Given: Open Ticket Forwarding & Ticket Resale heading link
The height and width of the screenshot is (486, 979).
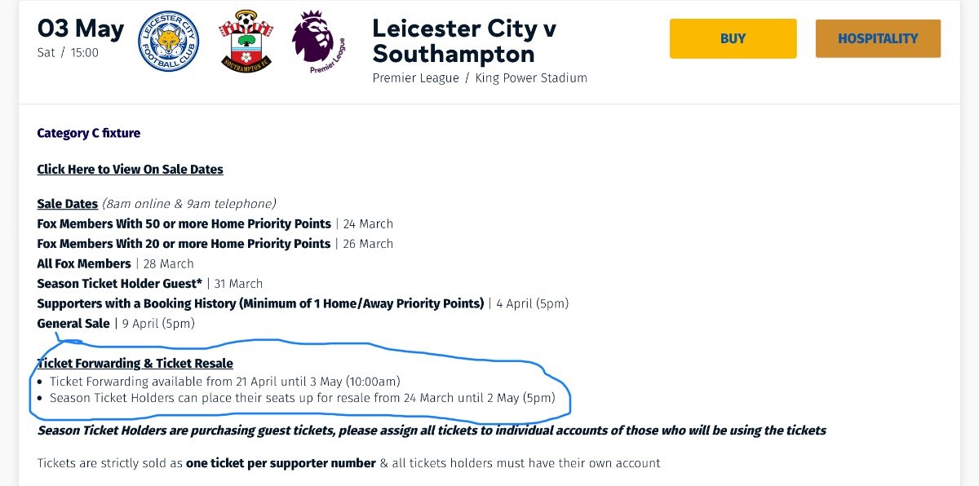Looking at the screenshot, I should 135,364.
